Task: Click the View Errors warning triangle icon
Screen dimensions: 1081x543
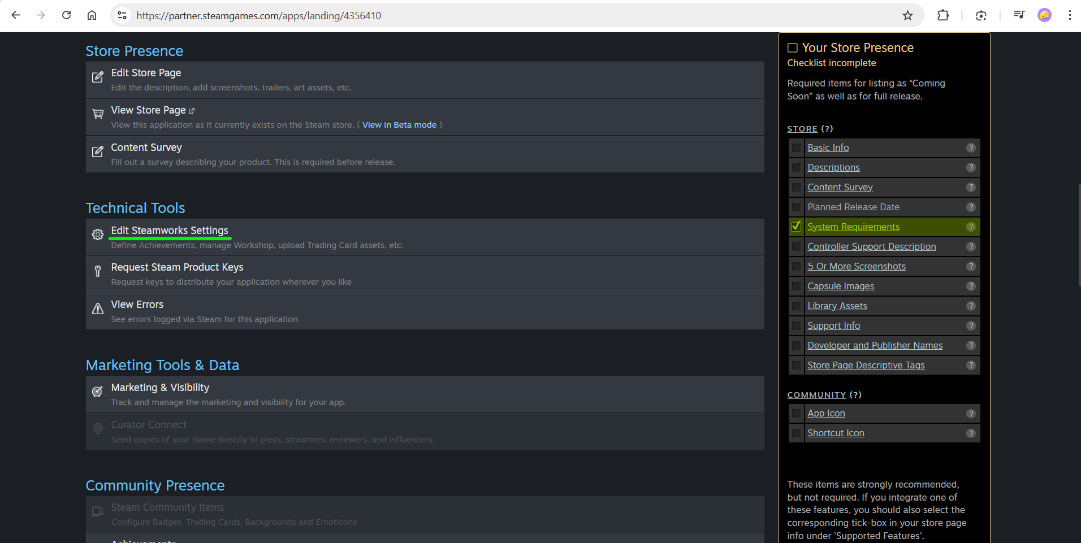Action: pos(98,309)
